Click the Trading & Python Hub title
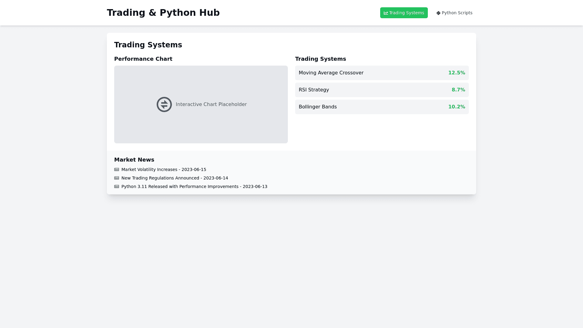The height and width of the screenshot is (328, 583). [x=163, y=13]
